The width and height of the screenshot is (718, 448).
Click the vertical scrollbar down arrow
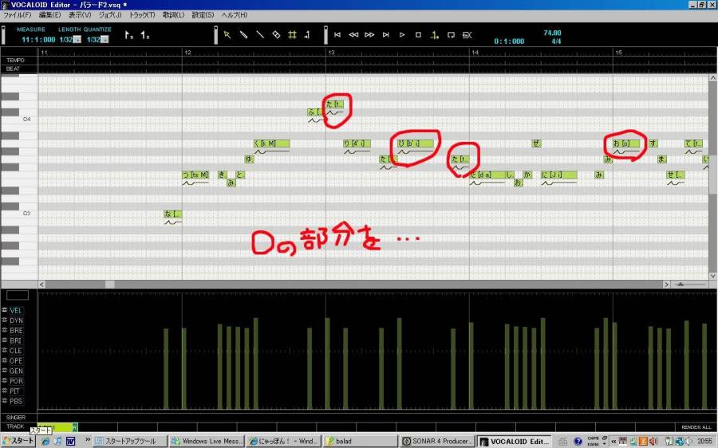click(x=713, y=276)
